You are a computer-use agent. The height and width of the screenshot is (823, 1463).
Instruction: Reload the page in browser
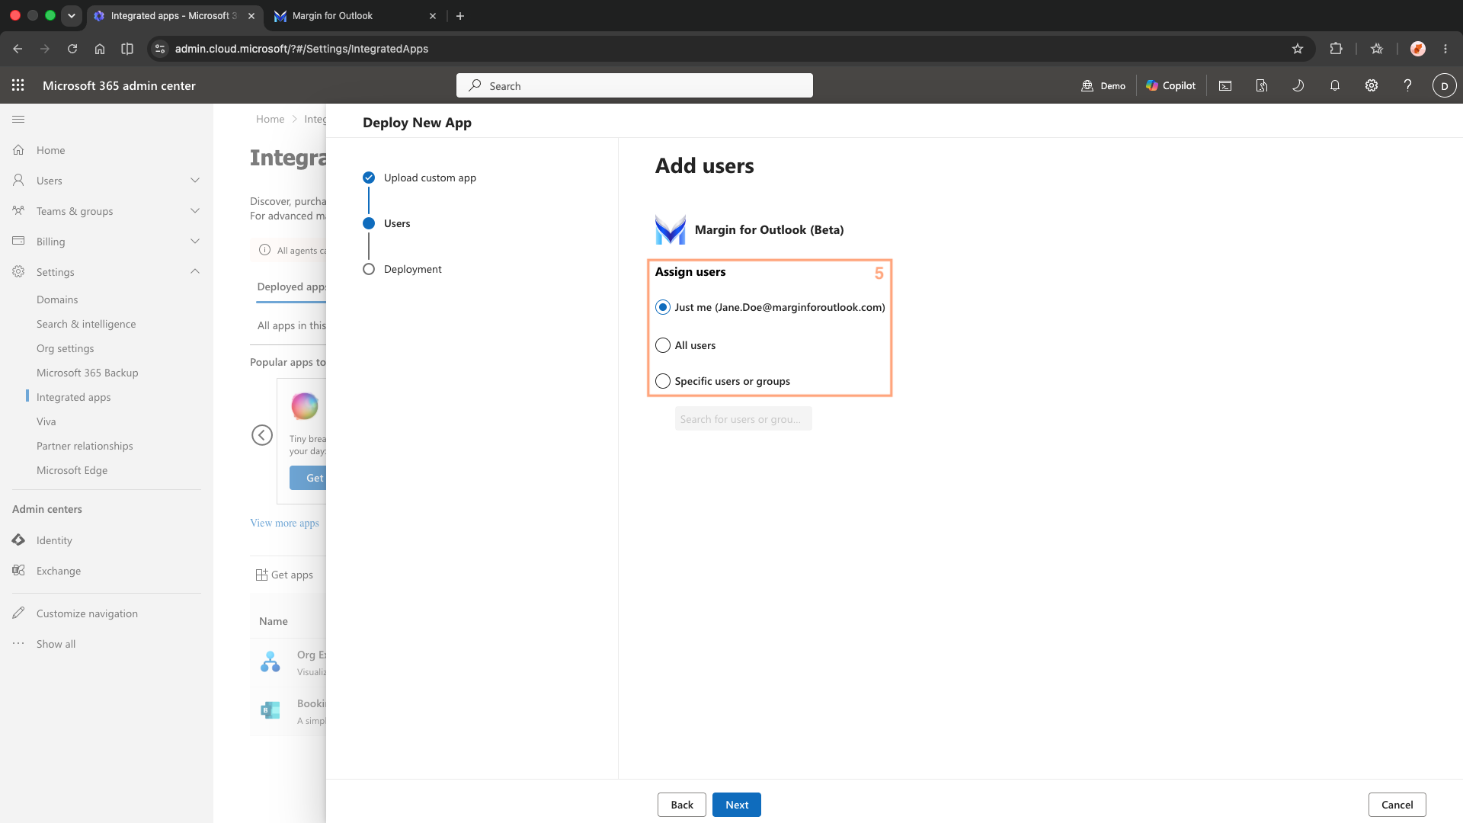(72, 49)
